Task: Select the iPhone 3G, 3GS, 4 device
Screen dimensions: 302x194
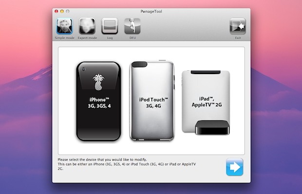Action: point(99,101)
